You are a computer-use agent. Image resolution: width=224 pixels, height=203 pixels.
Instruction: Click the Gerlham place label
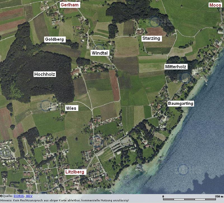click(70, 5)
